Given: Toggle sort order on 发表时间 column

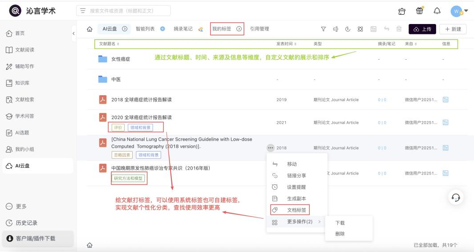Looking at the screenshot, I should pyautogui.click(x=287, y=44).
